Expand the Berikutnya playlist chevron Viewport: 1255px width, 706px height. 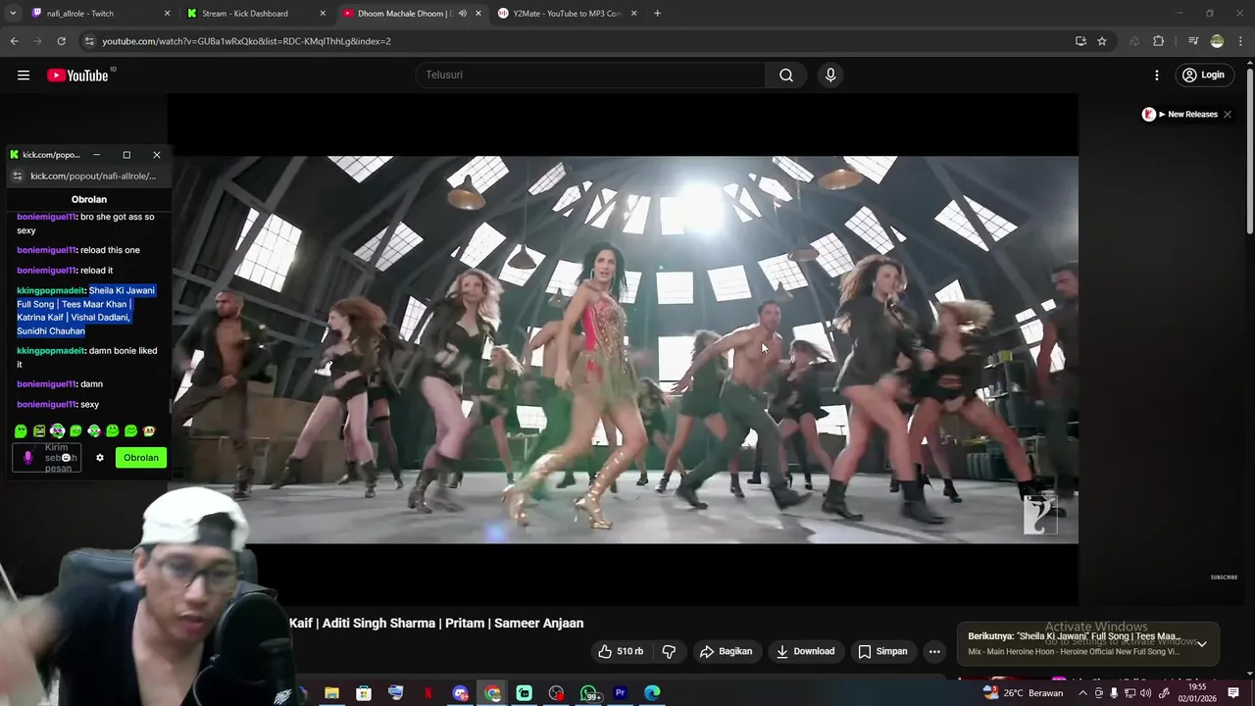pos(1202,644)
